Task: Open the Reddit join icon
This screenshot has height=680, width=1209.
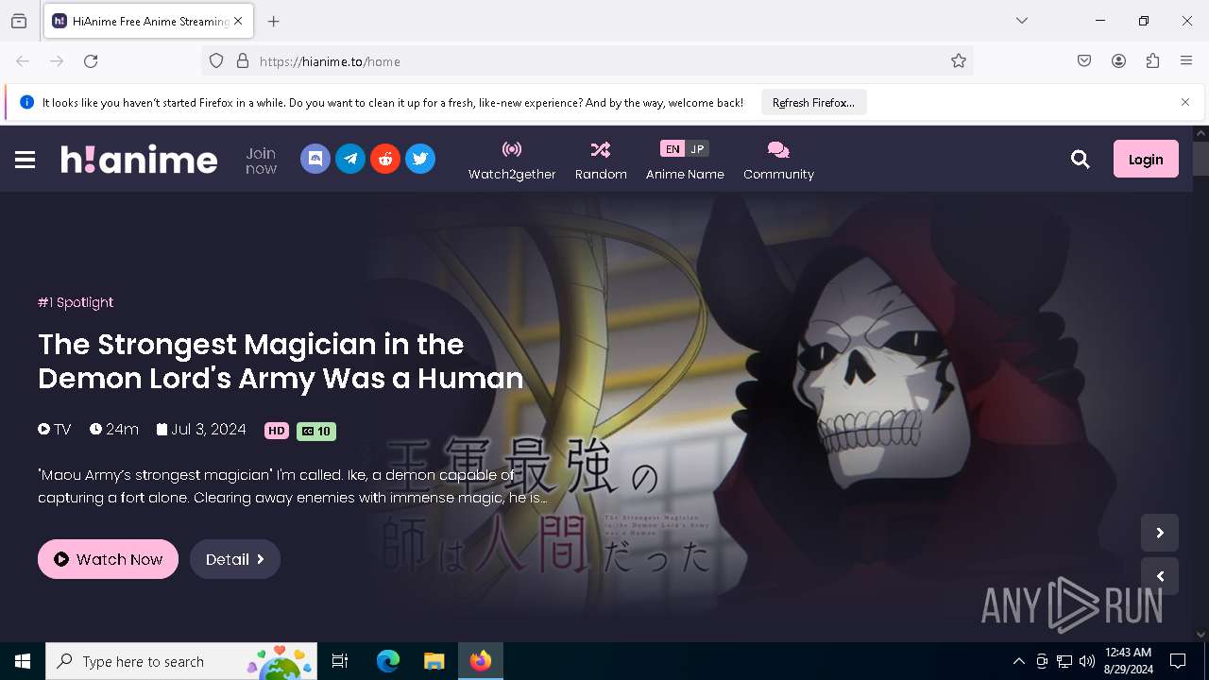Action: click(x=385, y=159)
